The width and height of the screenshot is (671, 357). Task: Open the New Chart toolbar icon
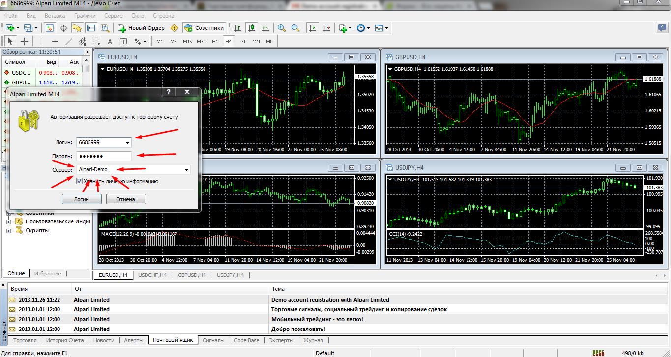point(9,28)
